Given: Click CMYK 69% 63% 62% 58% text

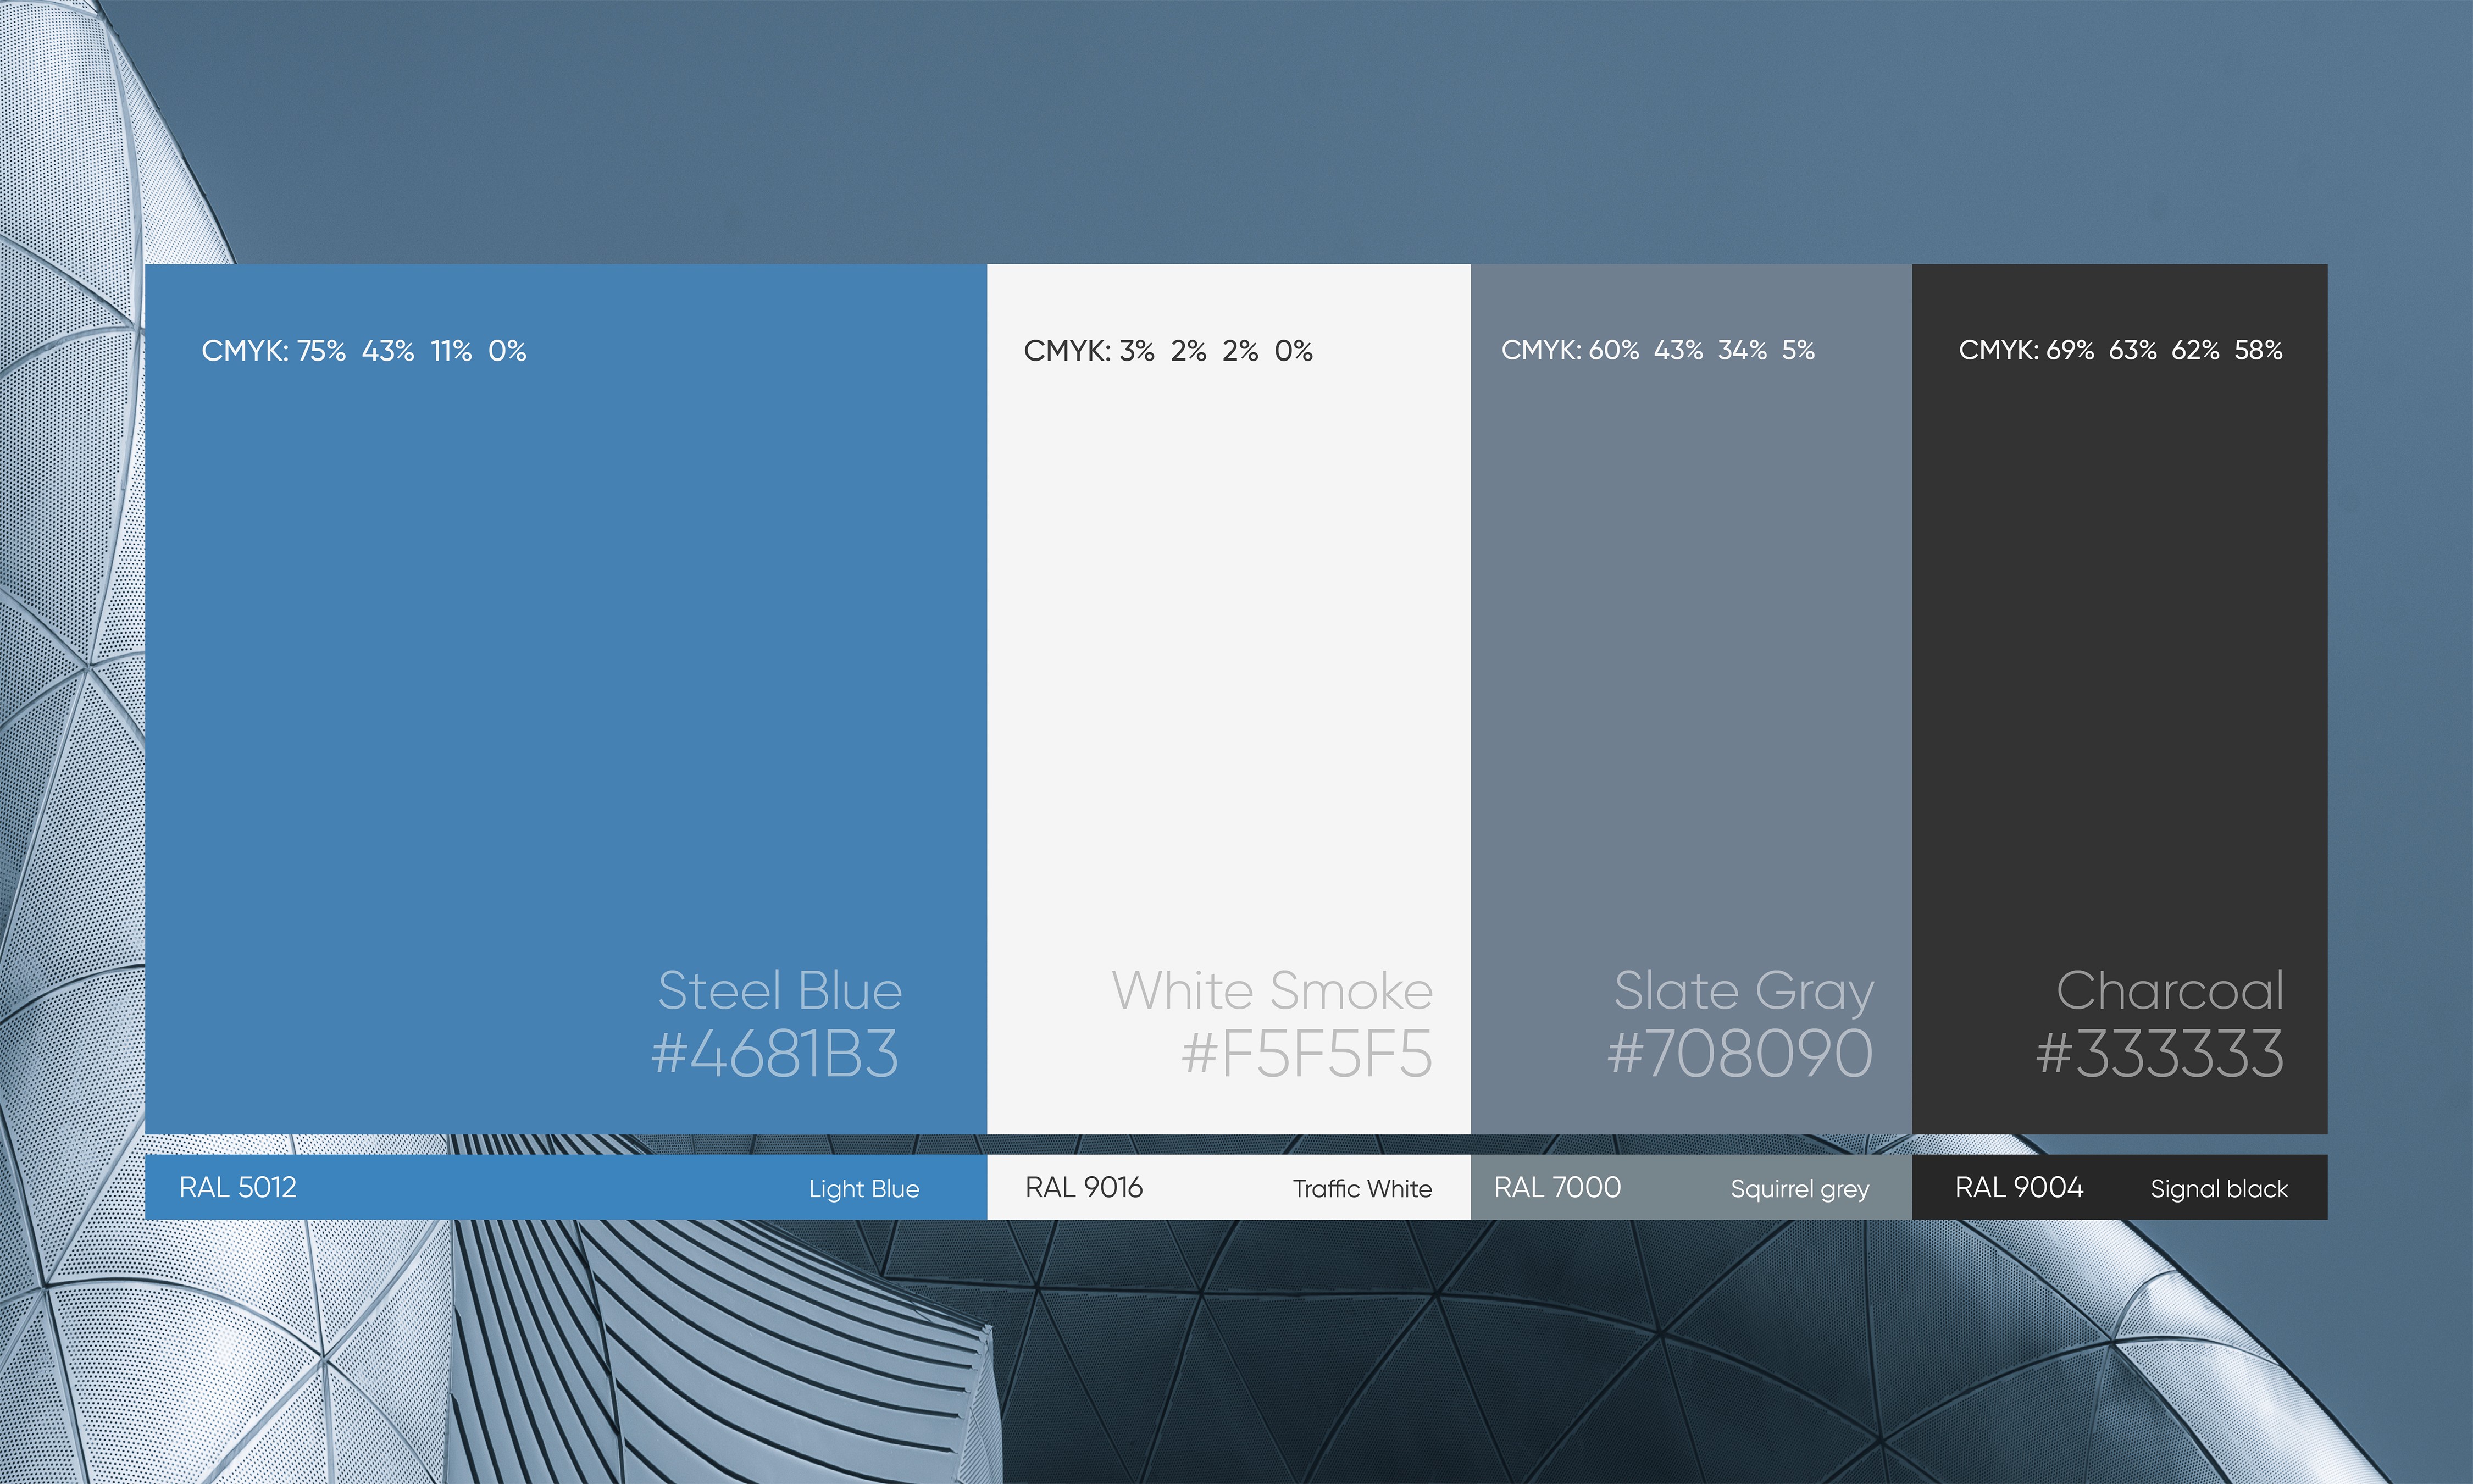Looking at the screenshot, I should (x=2120, y=350).
